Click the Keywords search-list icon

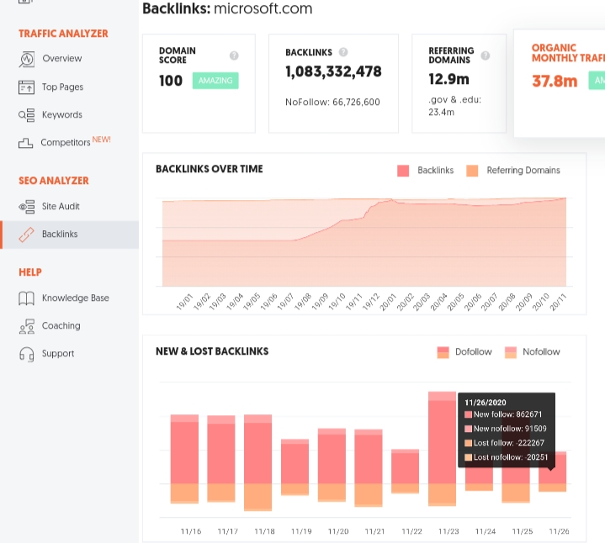coord(26,115)
